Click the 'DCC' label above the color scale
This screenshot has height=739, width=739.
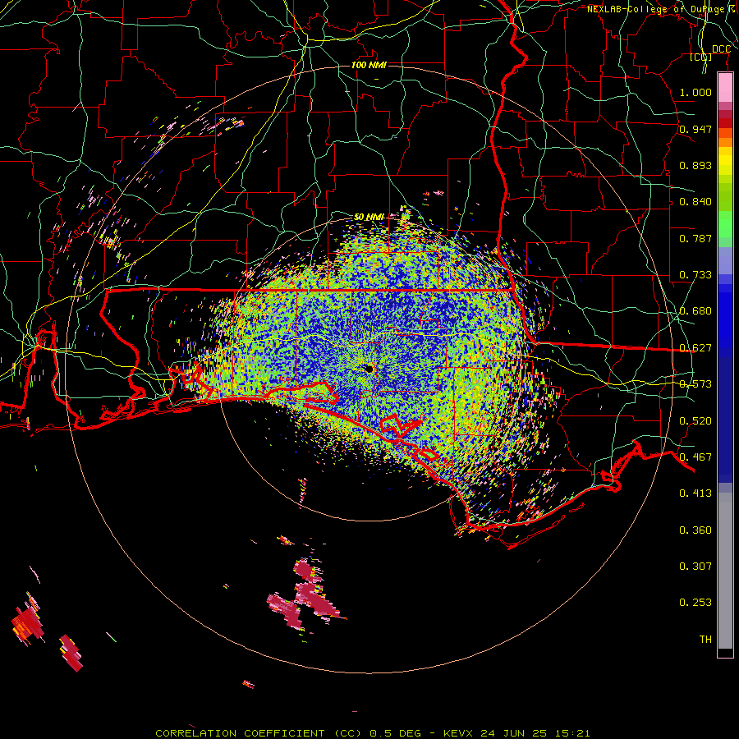coord(721,49)
